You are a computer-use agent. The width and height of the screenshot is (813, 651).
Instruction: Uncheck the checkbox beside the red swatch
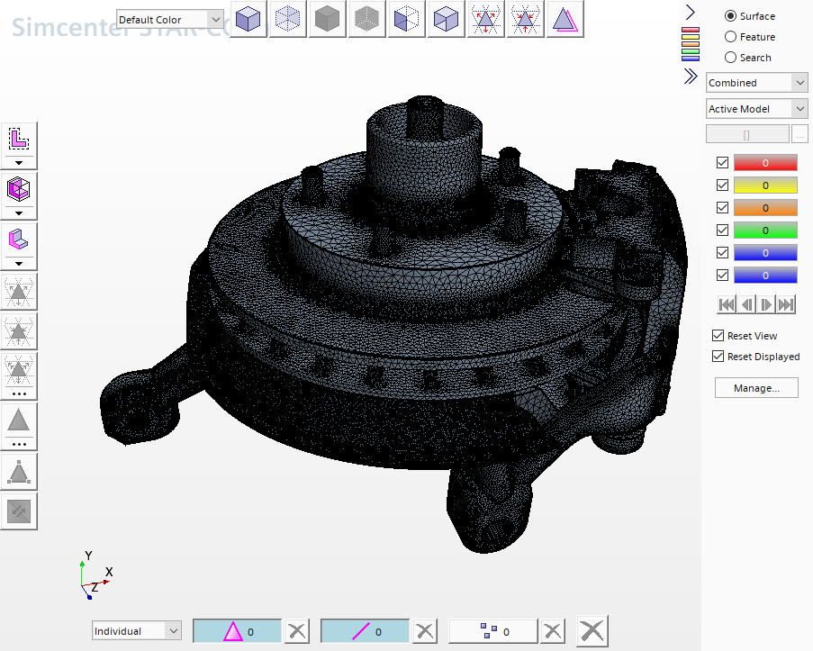(x=722, y=162)
